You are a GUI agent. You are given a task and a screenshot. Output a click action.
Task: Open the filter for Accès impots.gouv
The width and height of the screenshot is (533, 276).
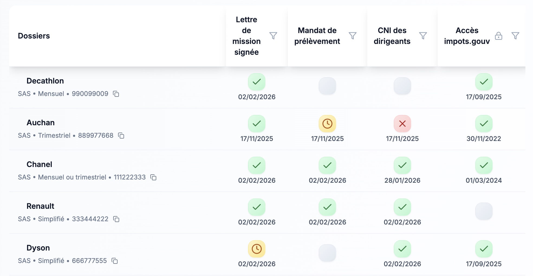click(x=515, y=36)
